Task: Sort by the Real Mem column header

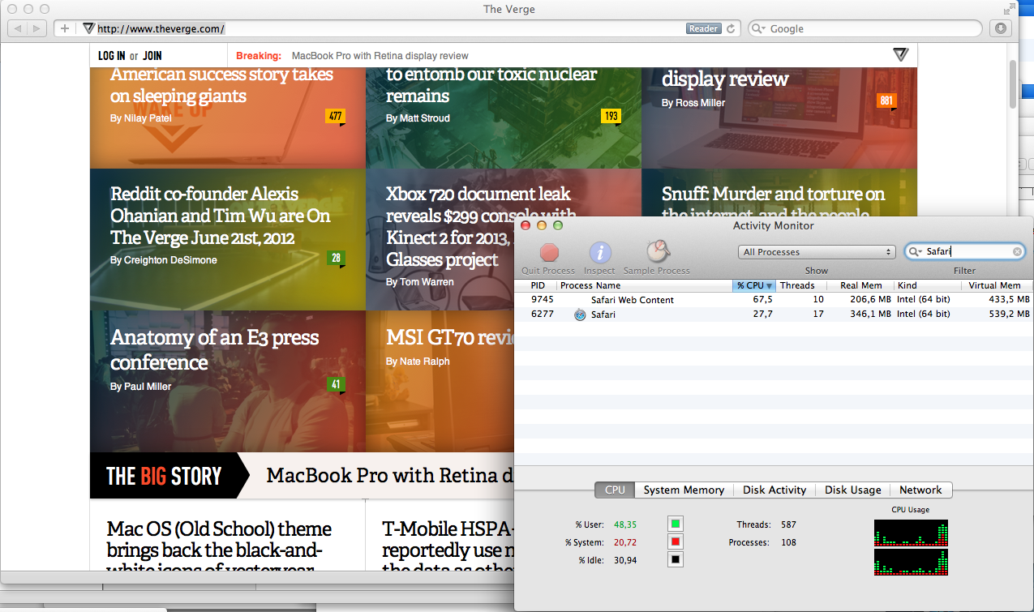Action: pyautogui.click(x=860, y=285)
